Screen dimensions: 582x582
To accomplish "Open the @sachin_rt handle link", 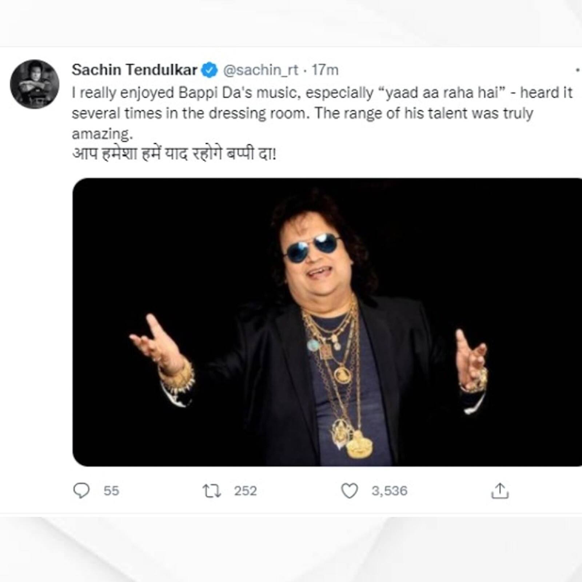I will (x=260, y=70).
